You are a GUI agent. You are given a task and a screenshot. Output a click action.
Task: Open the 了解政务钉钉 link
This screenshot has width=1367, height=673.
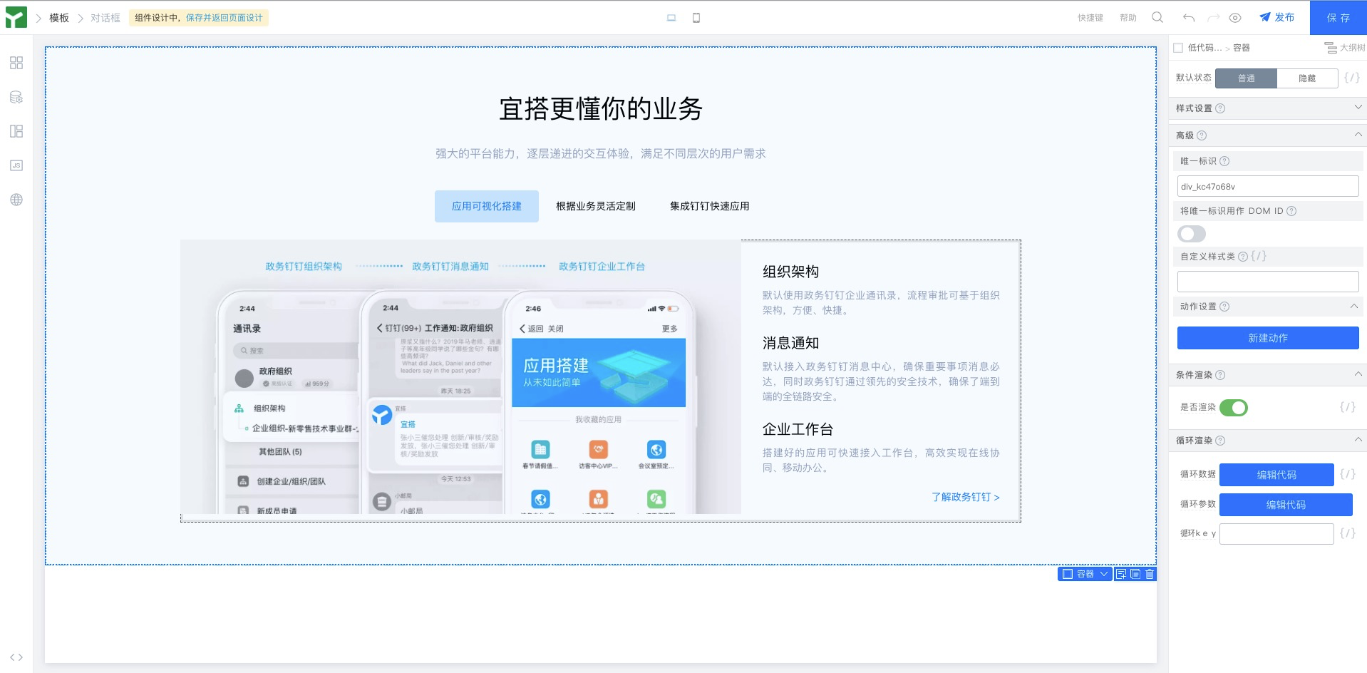pyautogui.click(x=966, y=497)
